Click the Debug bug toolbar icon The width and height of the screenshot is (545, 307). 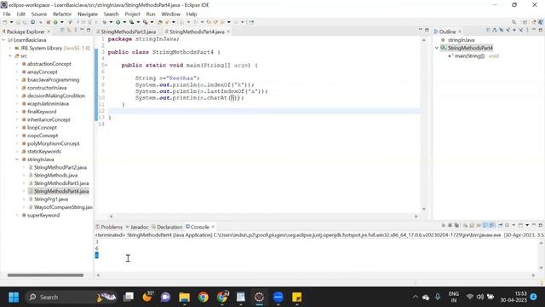click(104, 22)
